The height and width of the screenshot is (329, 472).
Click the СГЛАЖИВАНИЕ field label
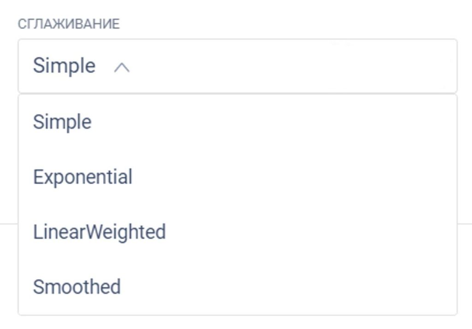69,24
